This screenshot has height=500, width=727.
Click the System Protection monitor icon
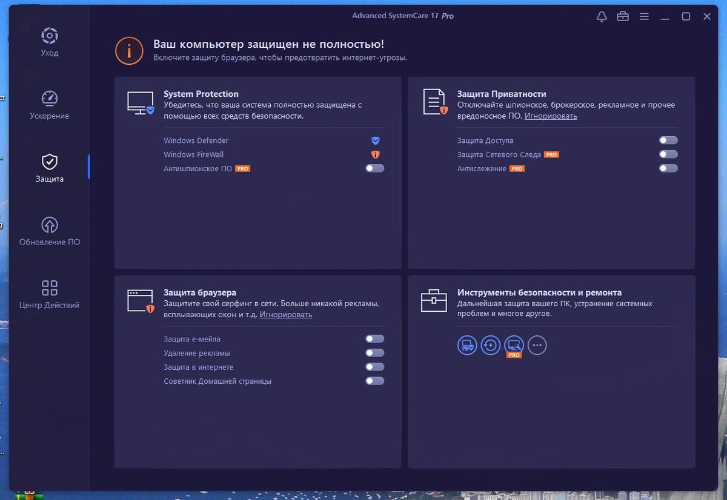point(141,103)
